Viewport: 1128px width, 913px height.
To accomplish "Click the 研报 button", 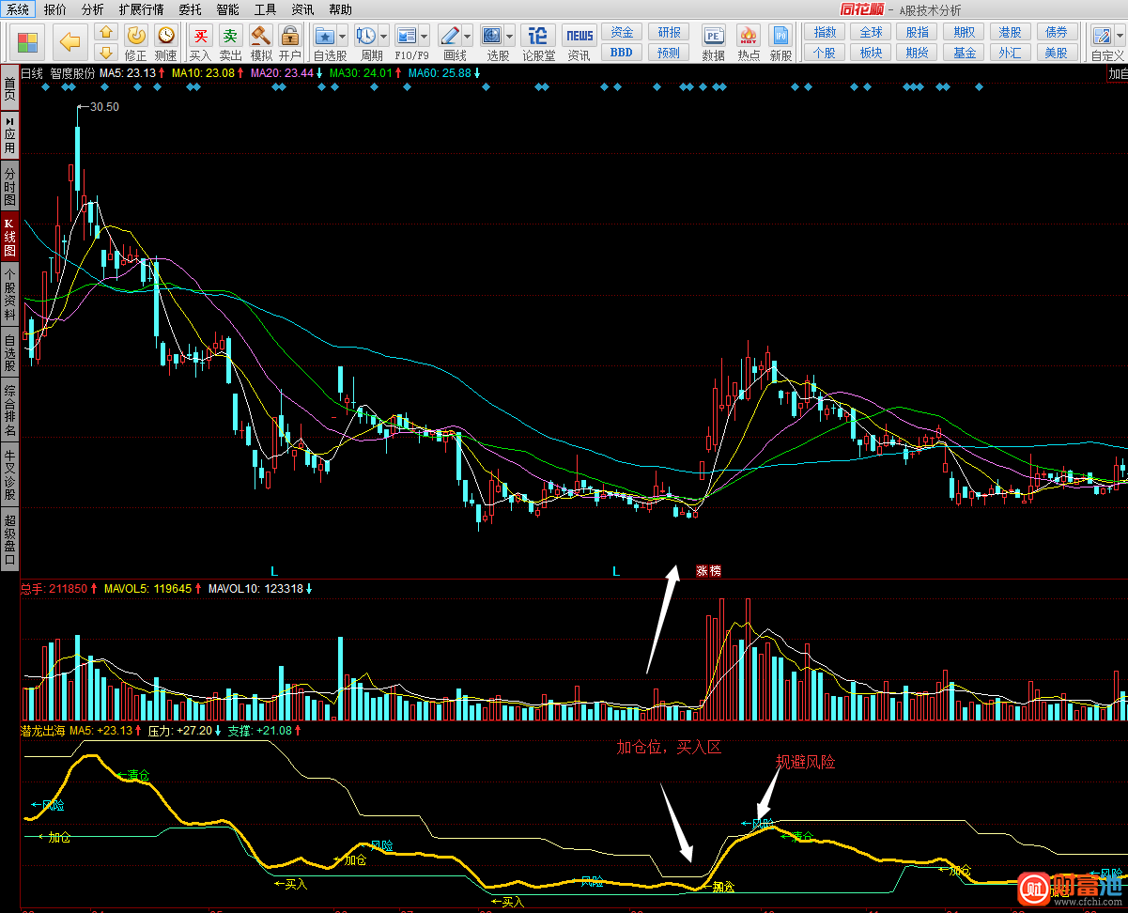I will click(669, 33).
